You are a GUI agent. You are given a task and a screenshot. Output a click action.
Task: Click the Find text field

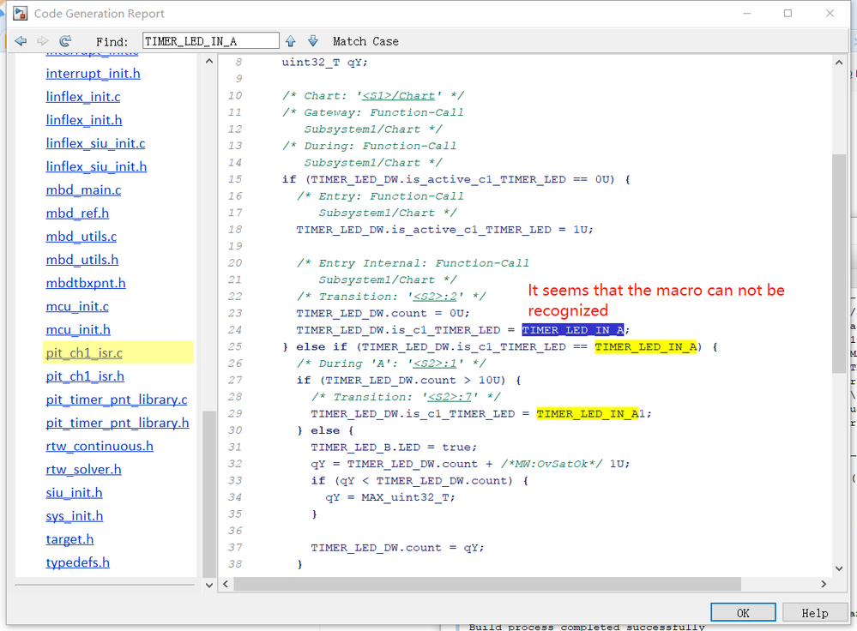(x=211, y=41)
